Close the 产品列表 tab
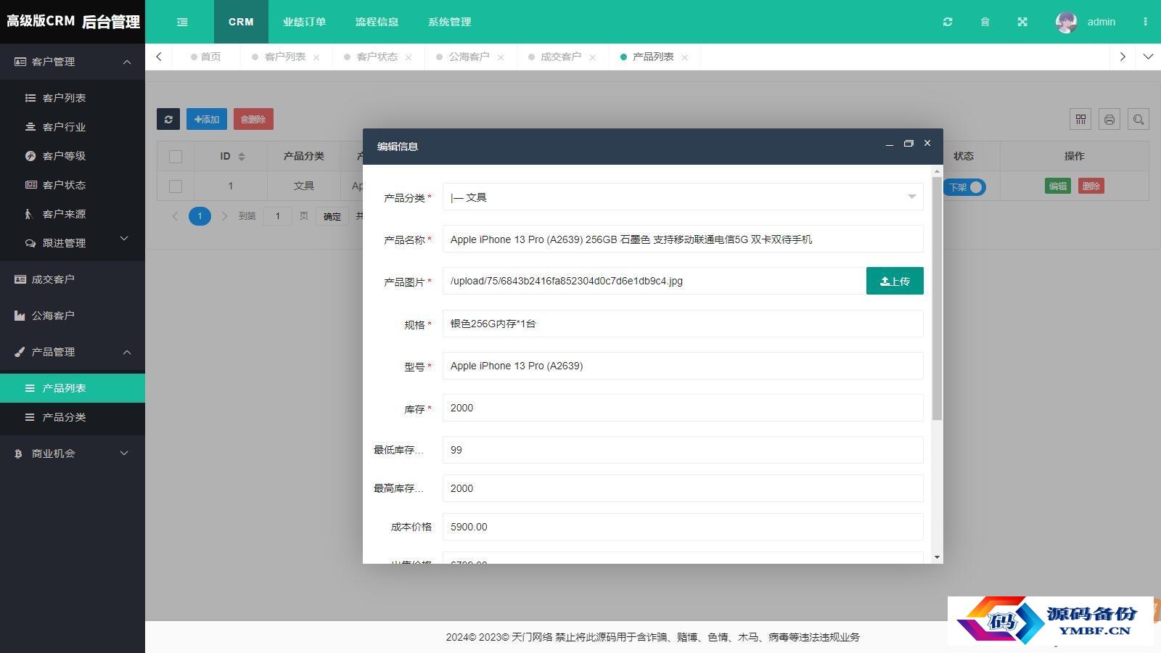 (x=684, y=57)
